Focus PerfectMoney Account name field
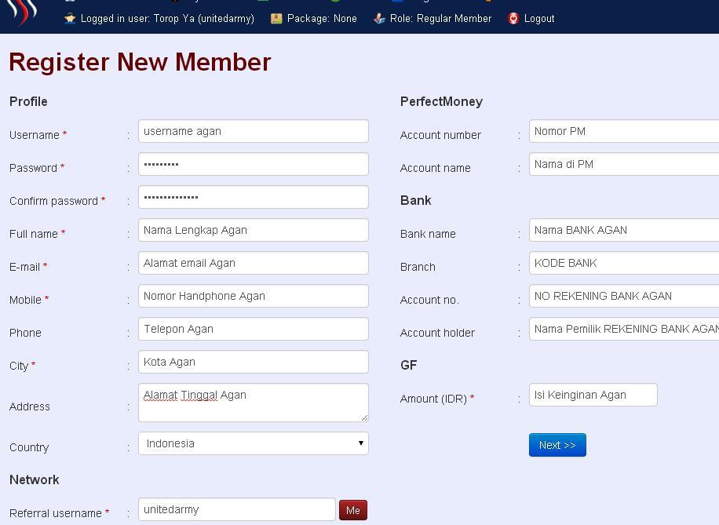This screenshot has width=719, height=525. click(624, 164)
